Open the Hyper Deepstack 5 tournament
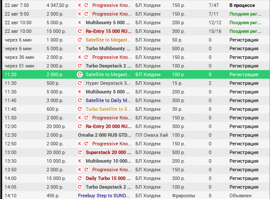This screenshot has width=270, height=199. [x=108, y=83]
